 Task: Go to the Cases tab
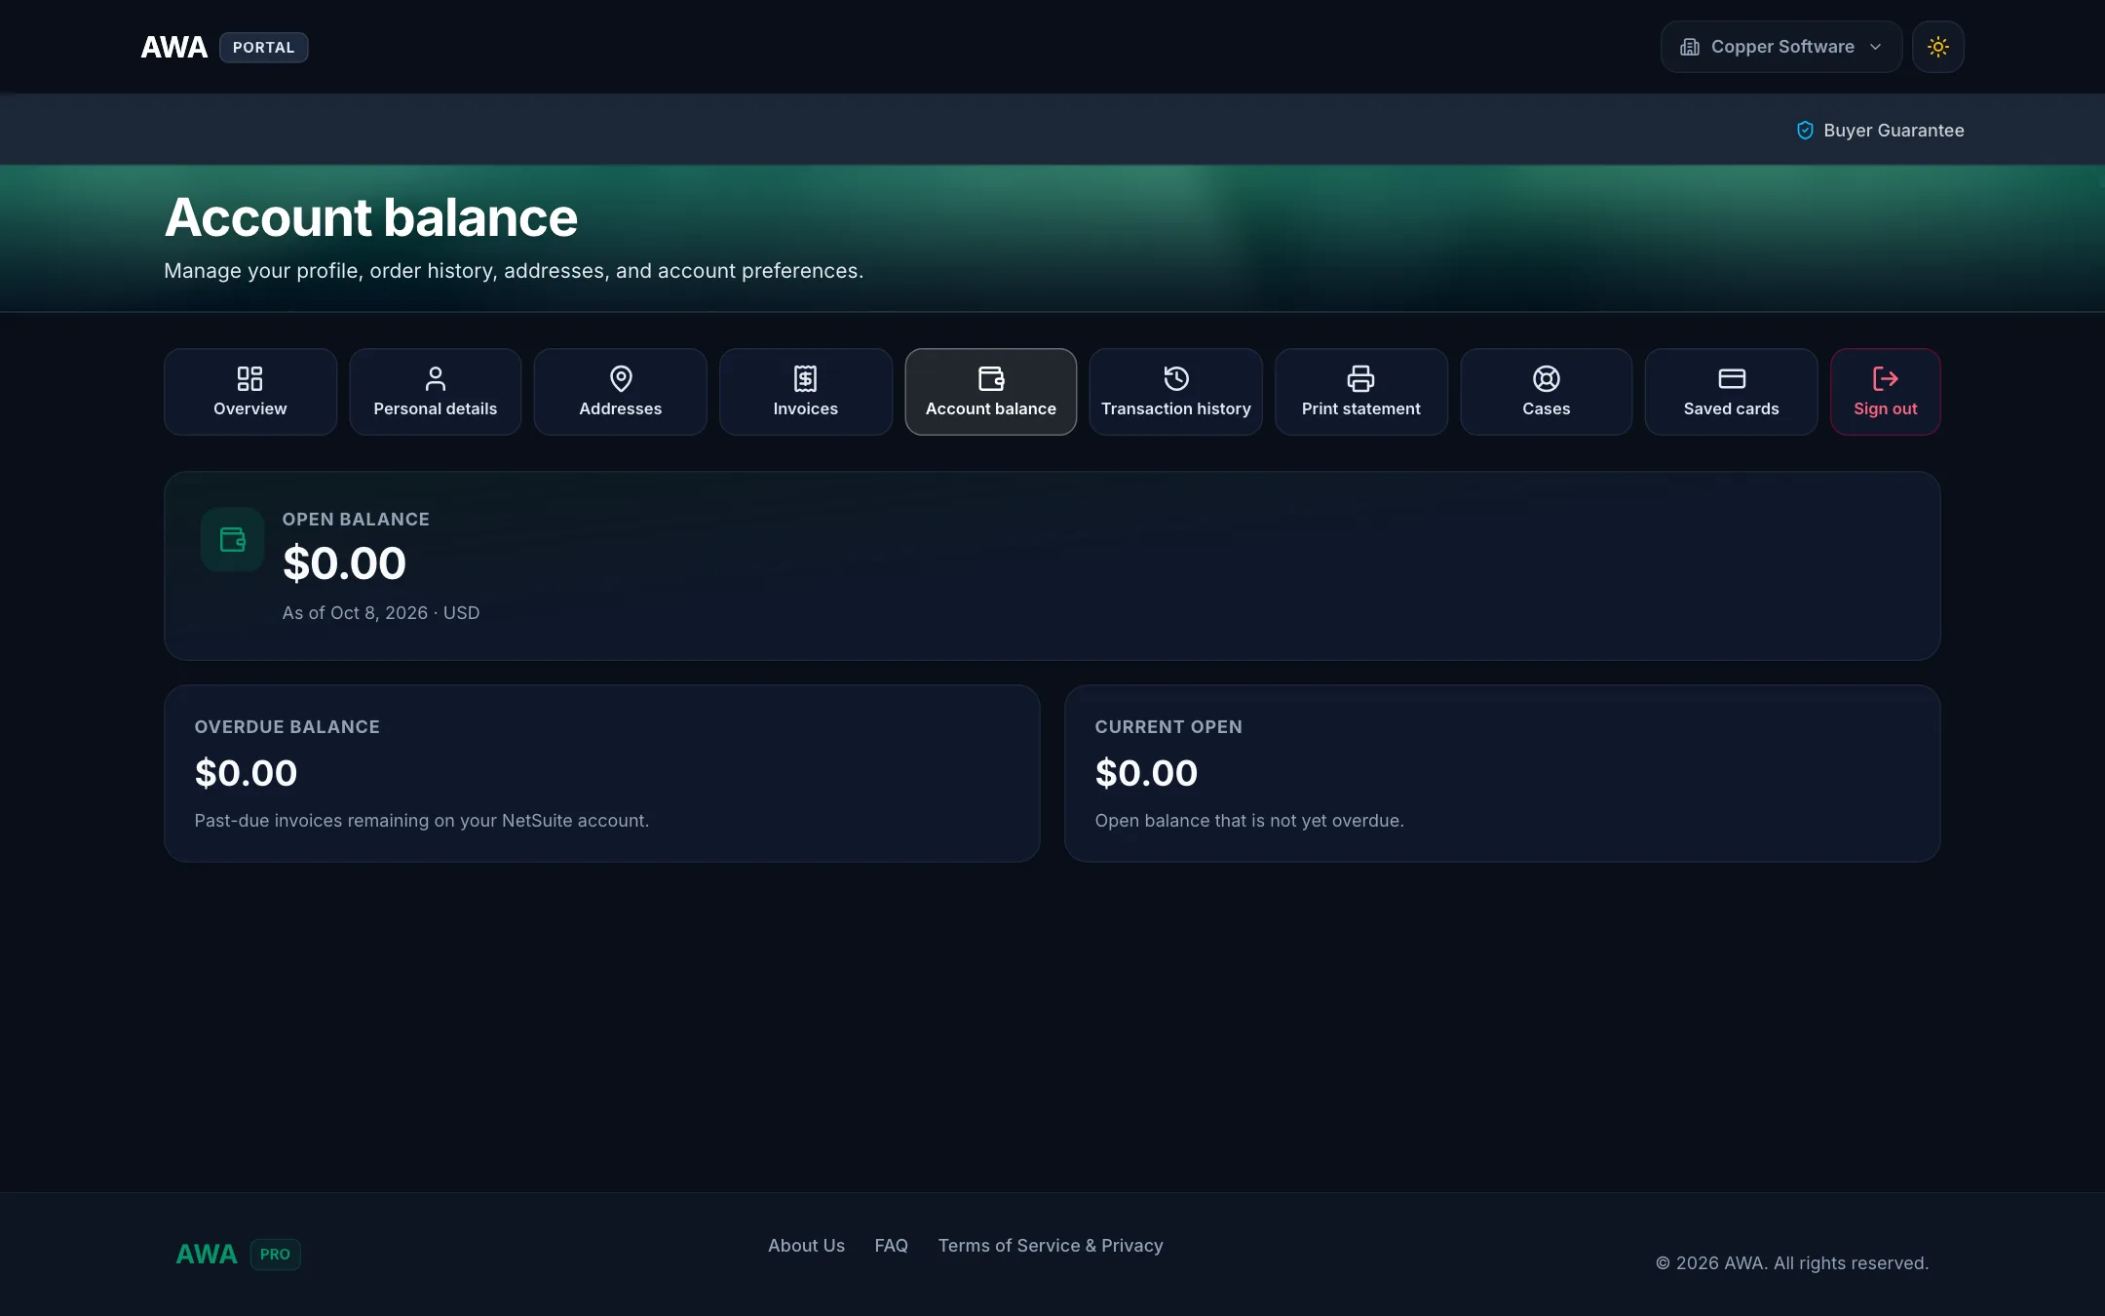coord(1547,392)
